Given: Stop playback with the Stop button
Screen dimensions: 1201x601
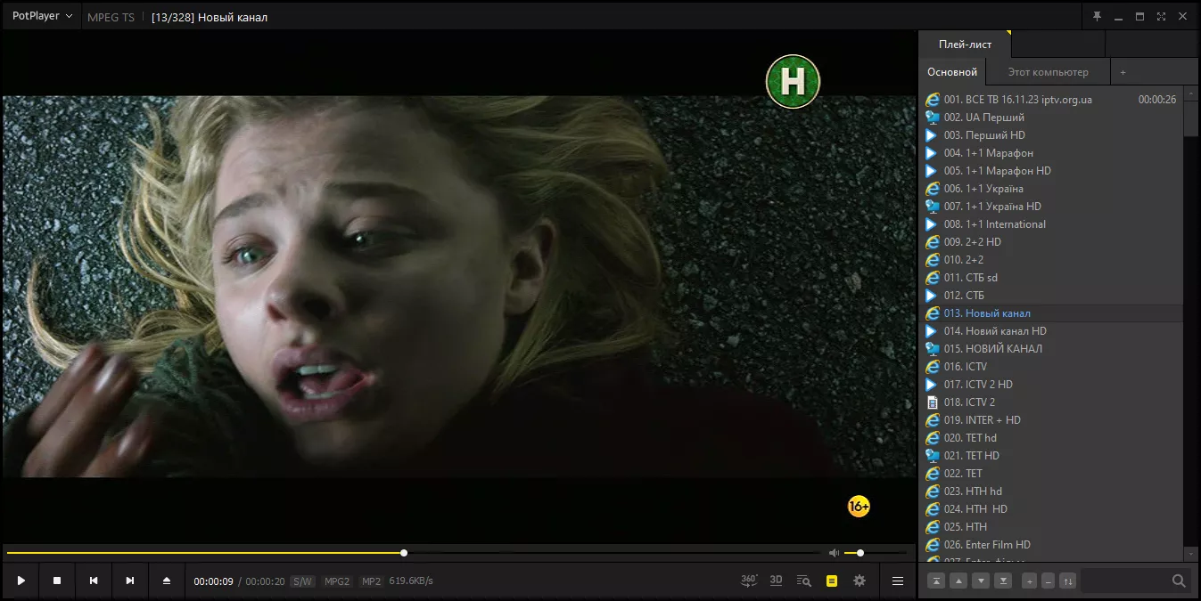Looking at the screenshot, I should 57,581.
